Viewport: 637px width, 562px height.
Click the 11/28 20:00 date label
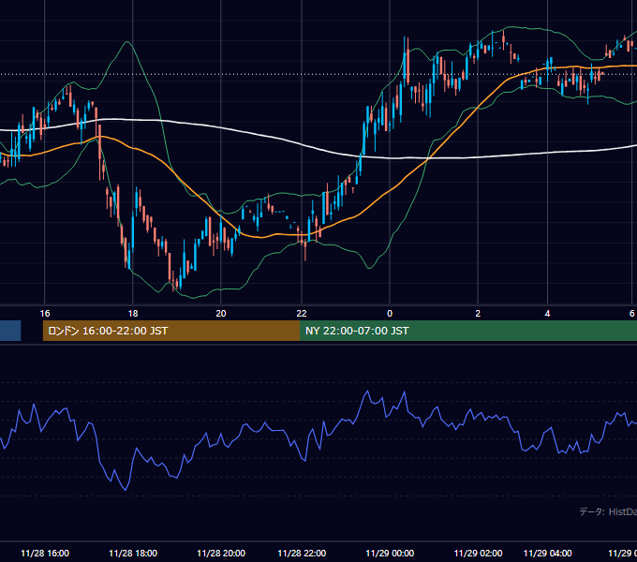pyautogui.click(x=220, y=553)
